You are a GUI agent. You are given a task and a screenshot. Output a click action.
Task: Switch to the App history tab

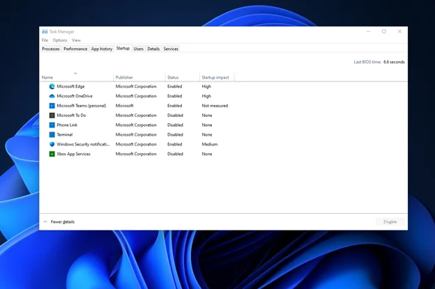pos(102,49)
